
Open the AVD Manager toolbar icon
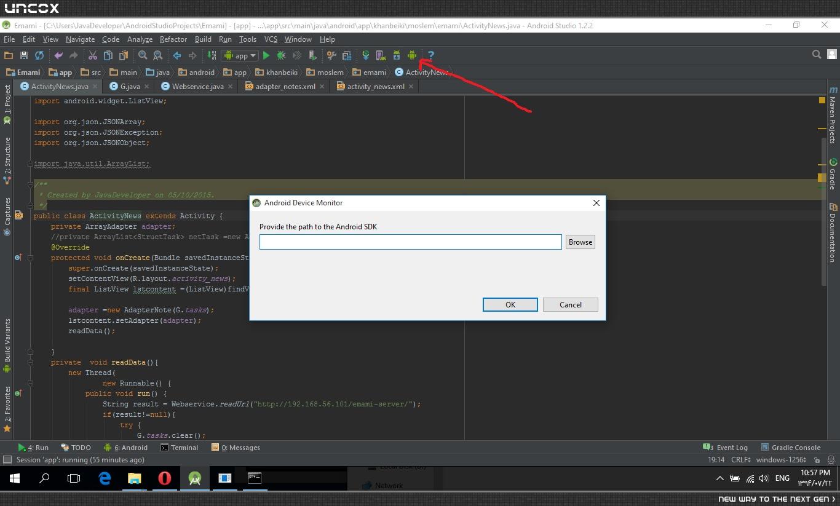(381, 55)
